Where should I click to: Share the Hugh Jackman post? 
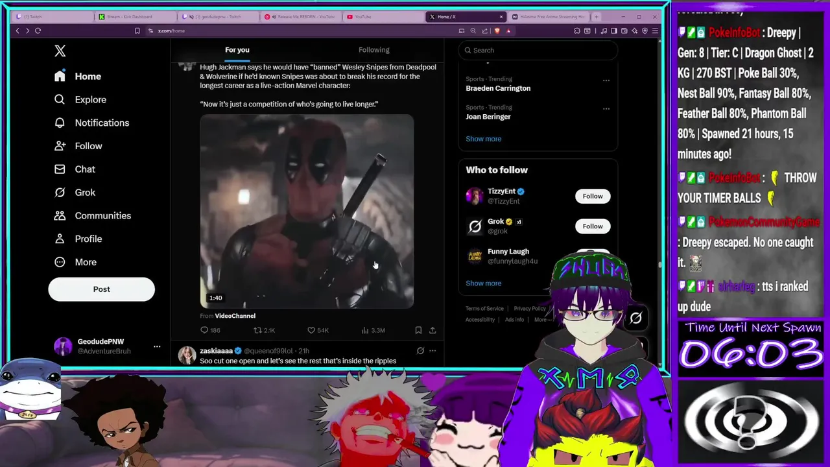pyautogui.click(x=433, y=330)
